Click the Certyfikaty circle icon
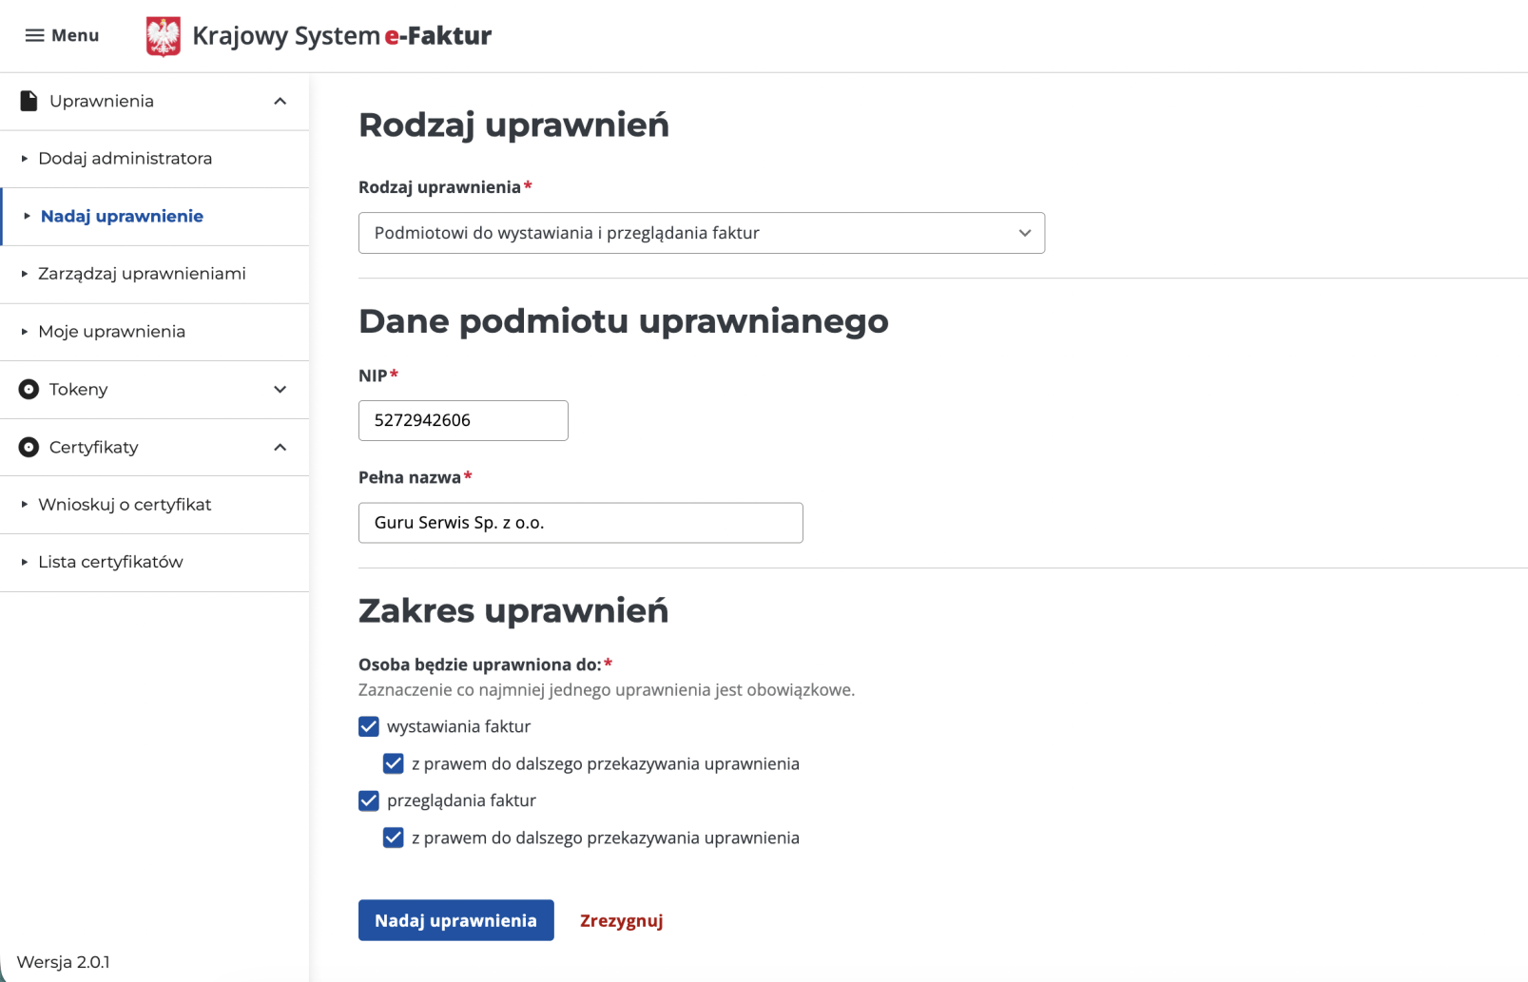Screen dimensions: 1528x982 pyautogui.click(x=29, y=448)
